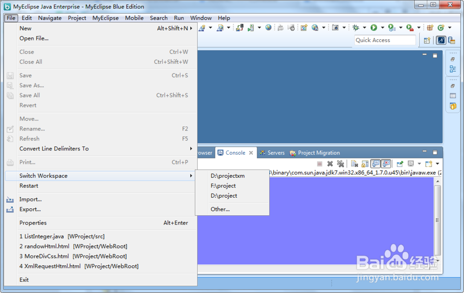This screenshot has height=293, width=464.
Task: Close the Console tab
Action: pos(251,153)
